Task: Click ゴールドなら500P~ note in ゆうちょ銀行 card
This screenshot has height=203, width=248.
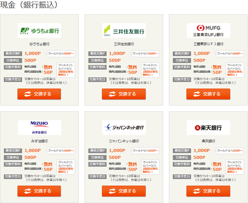Action: pyautogui.click(x=61, y=53)
